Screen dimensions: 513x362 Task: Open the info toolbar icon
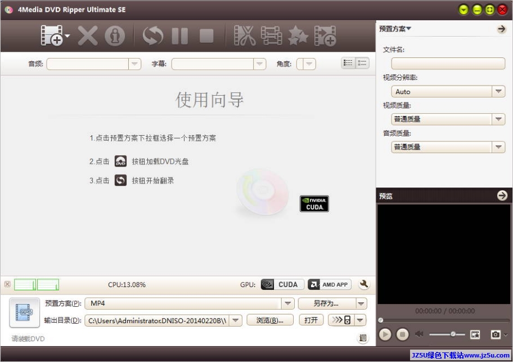pos(115,35)
